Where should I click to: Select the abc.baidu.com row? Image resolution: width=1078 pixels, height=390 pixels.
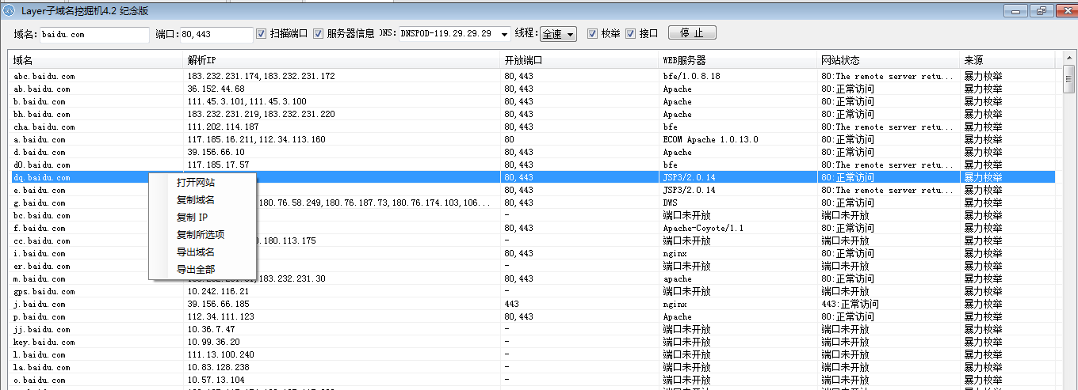coord(532,76)
